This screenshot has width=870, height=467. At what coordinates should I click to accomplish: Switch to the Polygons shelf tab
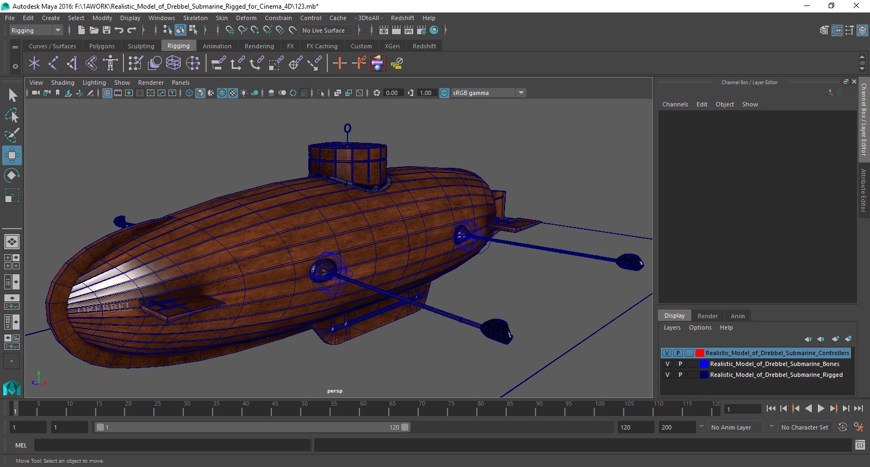click(x=102, y=46)
